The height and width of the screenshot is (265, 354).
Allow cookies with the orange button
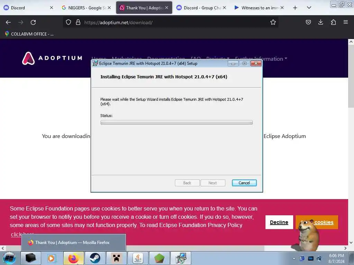click(317, 222)
